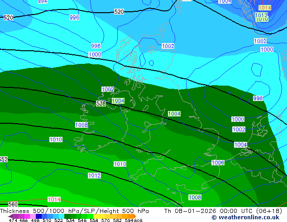287x222 pixels.
Task: Click the '522' legend value
Action: click(58, 220)
